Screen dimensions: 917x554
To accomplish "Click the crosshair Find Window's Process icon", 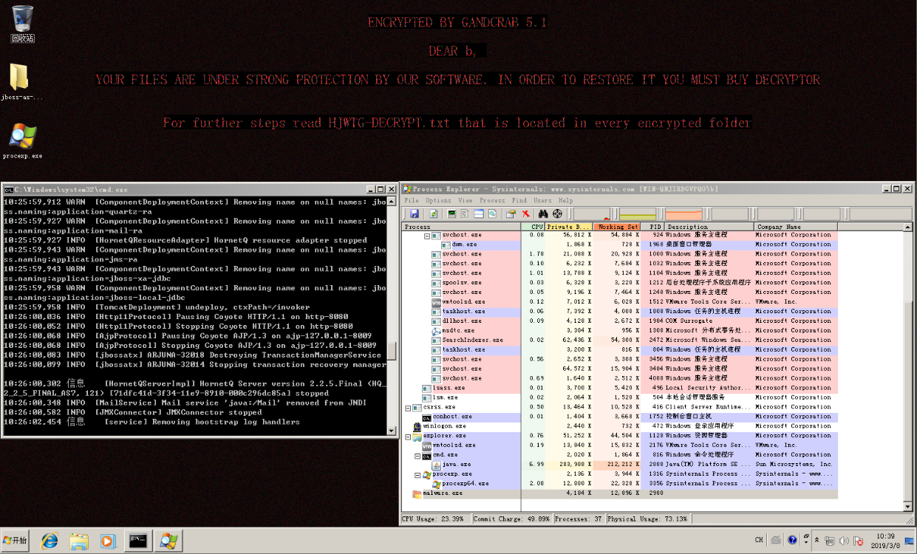I will [557, 214].
